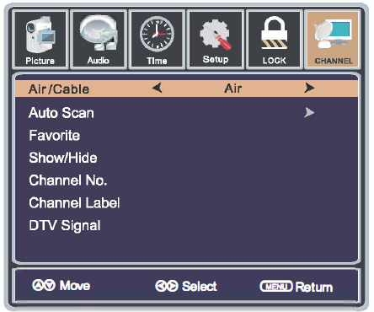
Task: Open the DTV Signal item
Action: click(x=65, y=226)
